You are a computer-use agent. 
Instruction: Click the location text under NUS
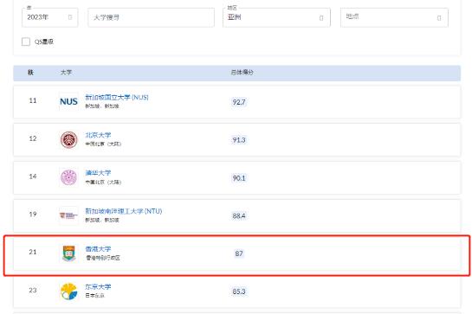(x=102, y=106)
